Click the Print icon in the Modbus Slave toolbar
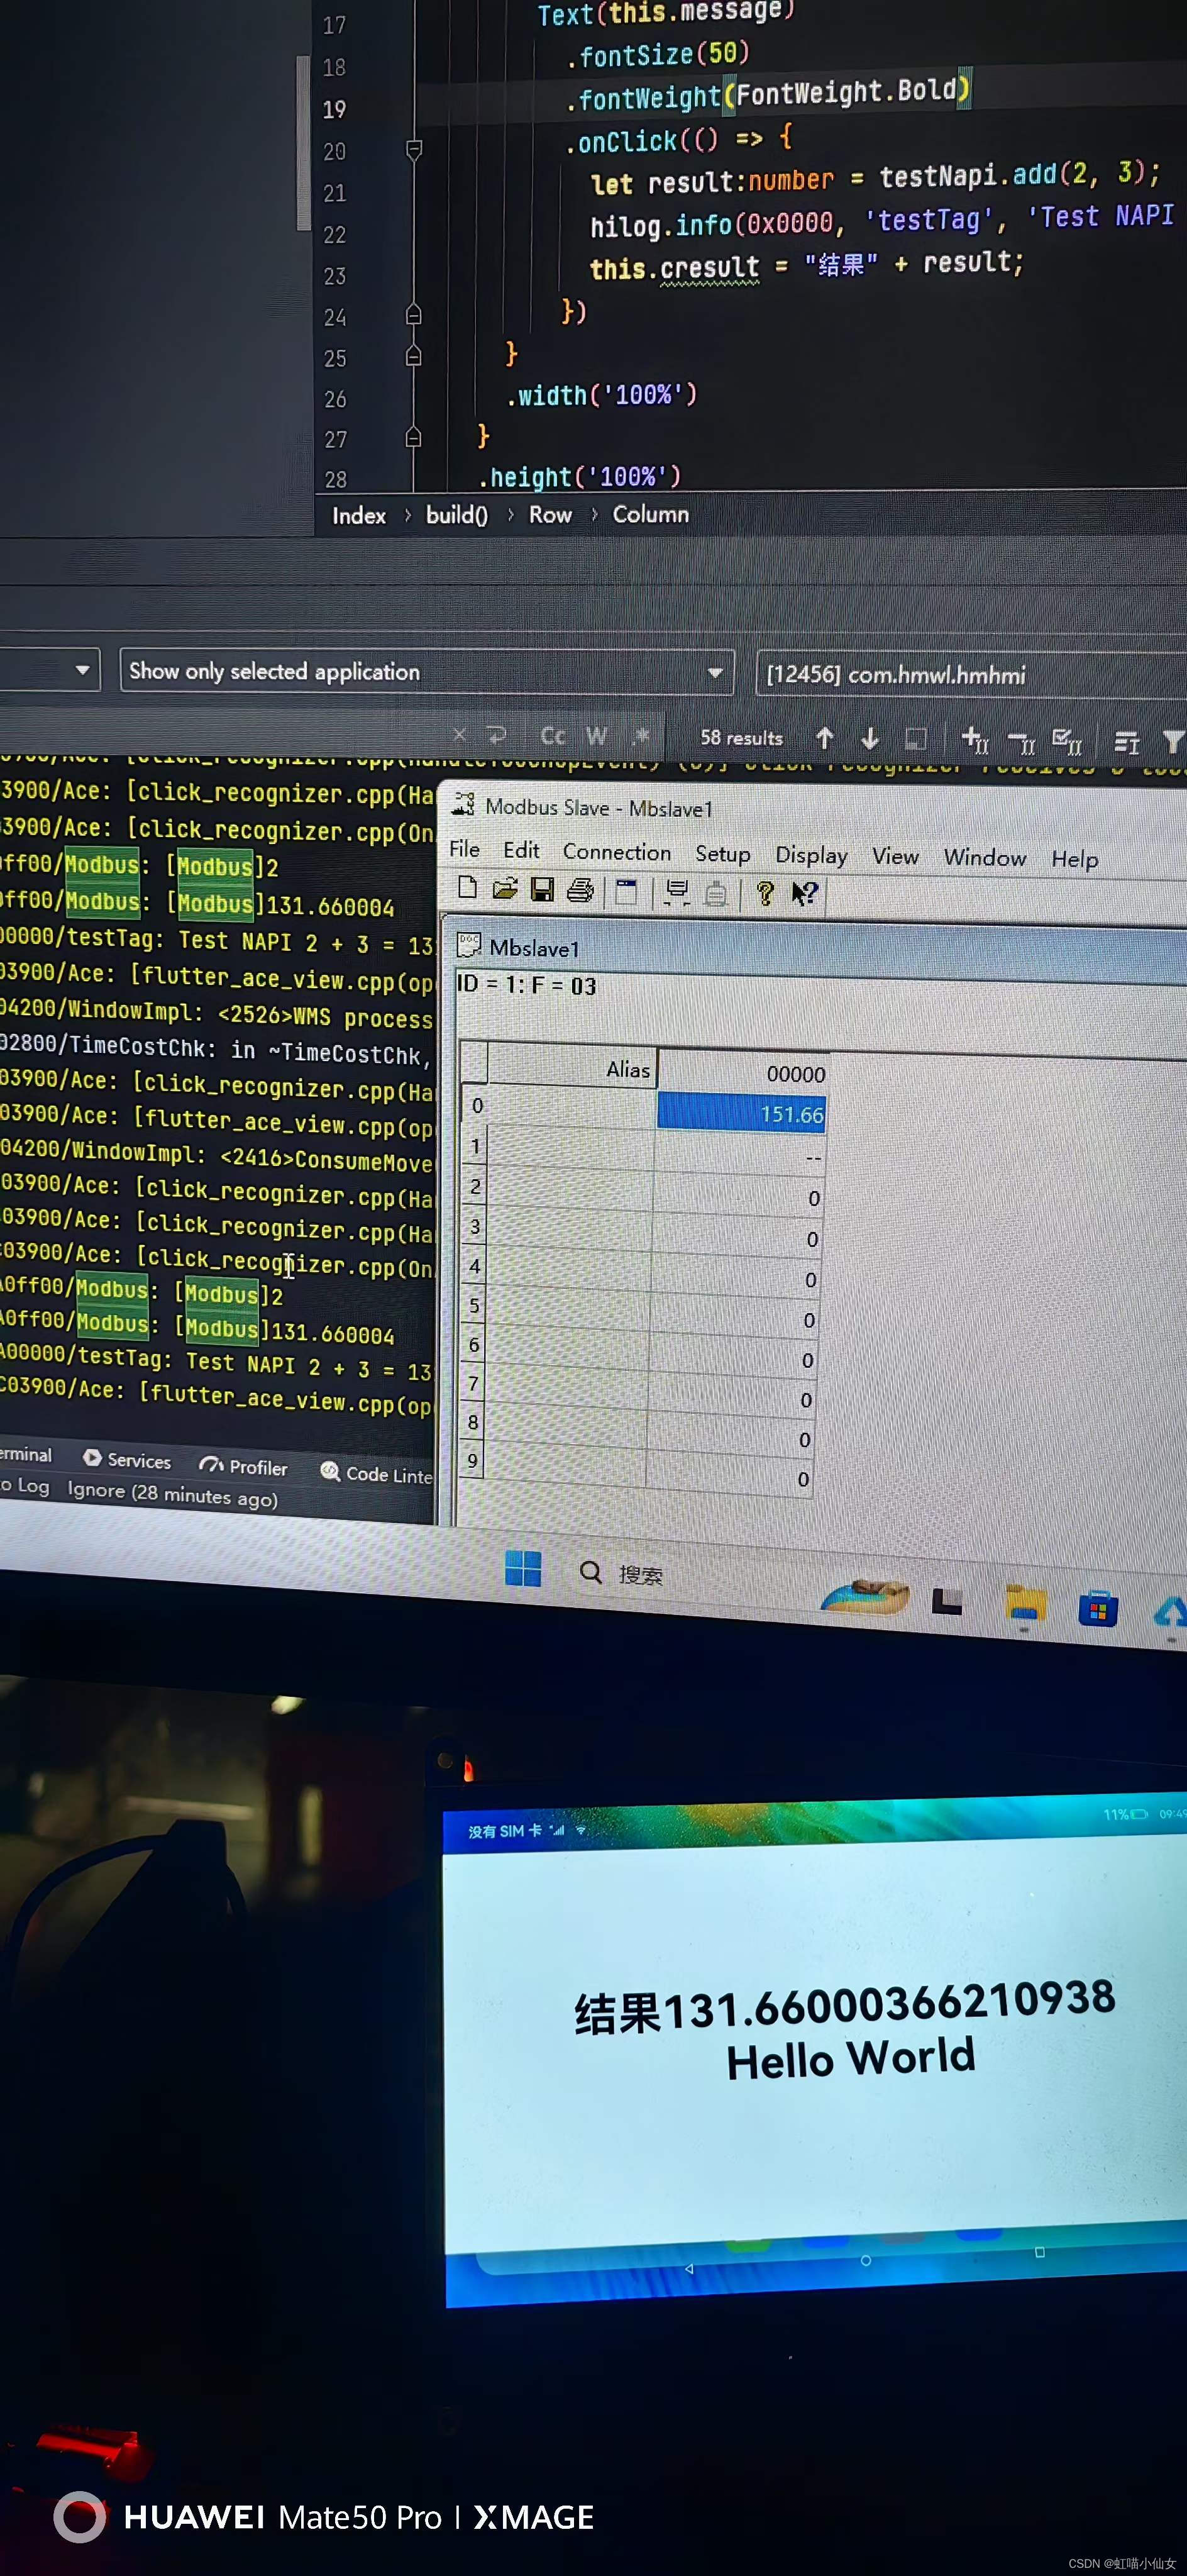This screenshot has height=2576, width=1187. pyautogui.click(x=580, y=890)
